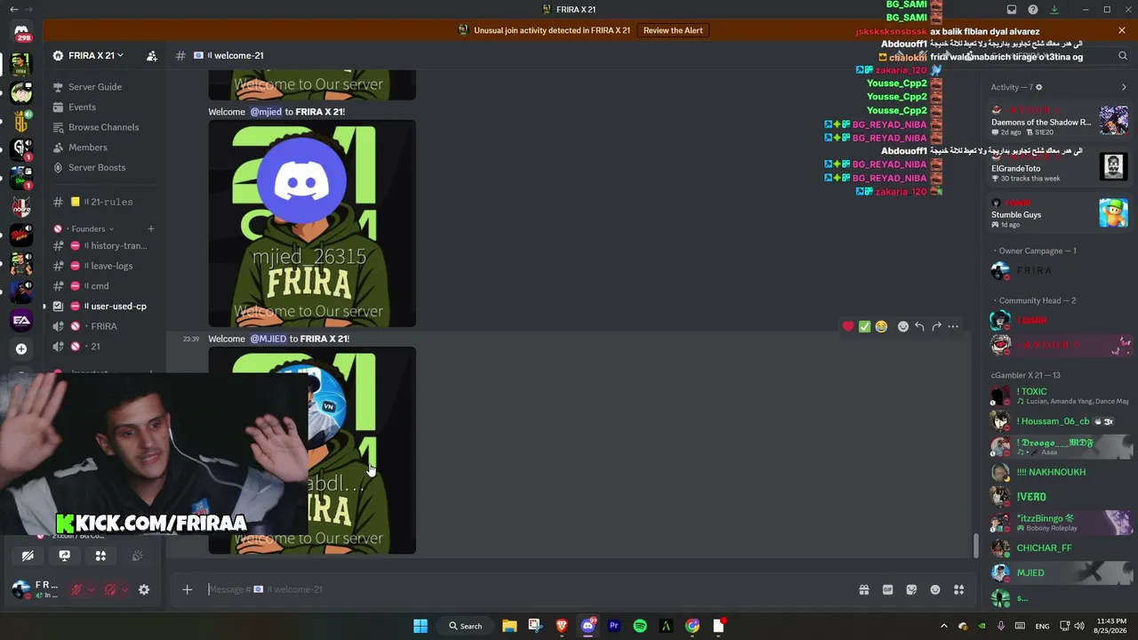Open the GIF picker
Image resolution: width=1138 pixels, height=640 pixels.
887,589
